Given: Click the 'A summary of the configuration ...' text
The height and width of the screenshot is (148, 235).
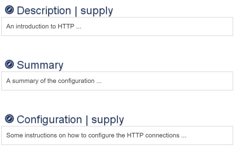Looking at the screenshot, I should click(x=54, y=81).
